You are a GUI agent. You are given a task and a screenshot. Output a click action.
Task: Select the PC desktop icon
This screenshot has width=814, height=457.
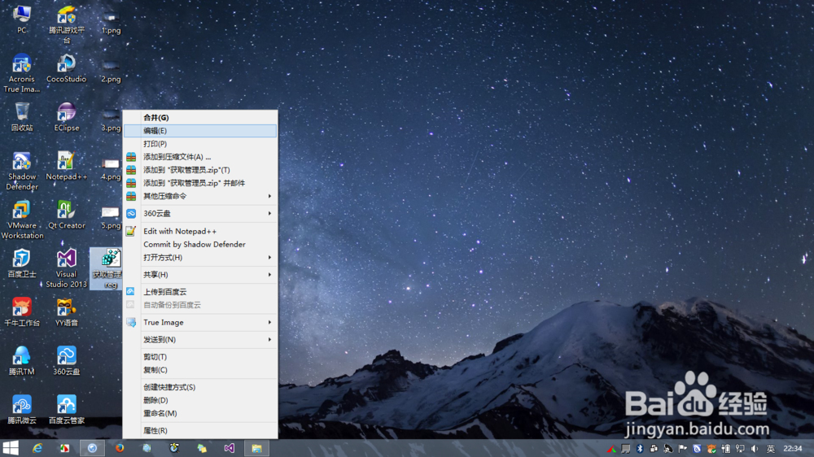click(22, 19)
